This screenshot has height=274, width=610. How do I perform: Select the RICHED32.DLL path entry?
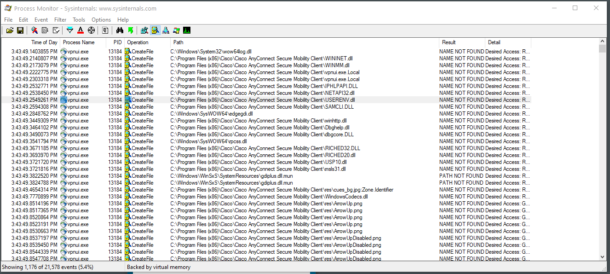[x=265, y=148]
